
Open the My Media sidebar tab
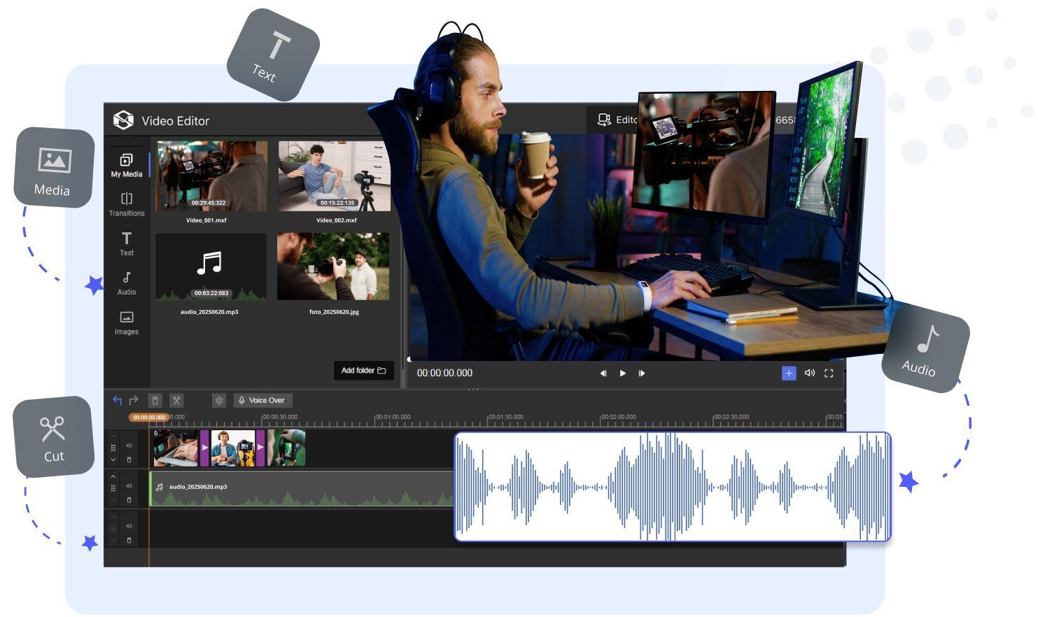[127, 166]
